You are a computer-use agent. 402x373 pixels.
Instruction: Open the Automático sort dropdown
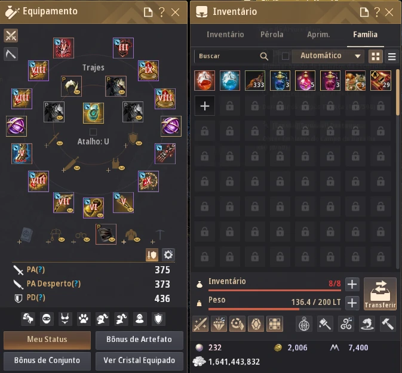329,56
